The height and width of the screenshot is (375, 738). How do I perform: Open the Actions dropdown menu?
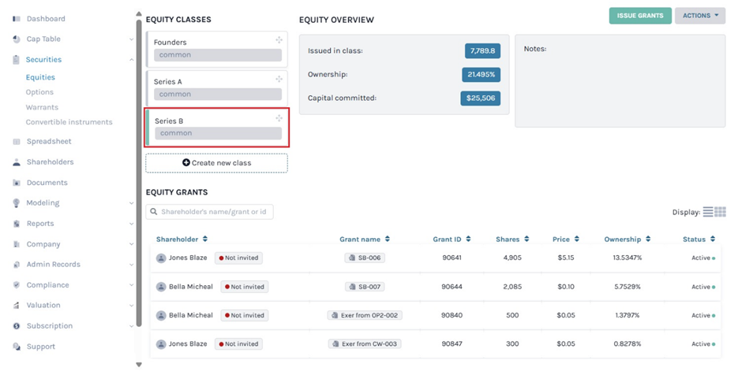699,15
